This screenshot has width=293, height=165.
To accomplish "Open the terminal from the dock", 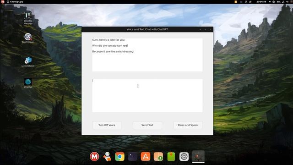I will 132,156.
